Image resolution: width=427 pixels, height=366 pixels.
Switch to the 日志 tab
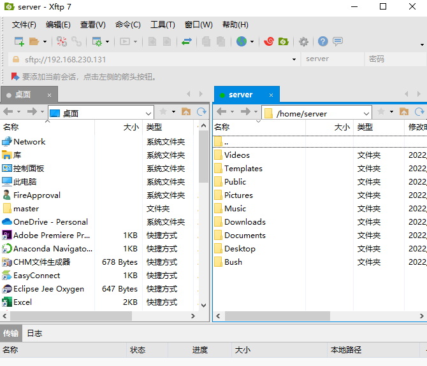(x=34, y=333)
